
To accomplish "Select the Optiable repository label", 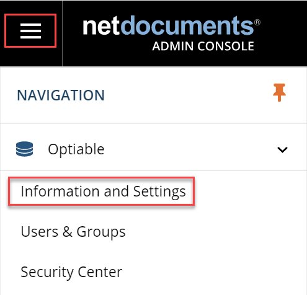I will click(76, 149).
